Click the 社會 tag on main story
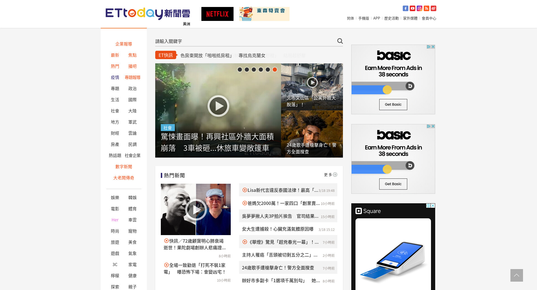This screenshot has width=537, height=290. [x=168, y=128]
